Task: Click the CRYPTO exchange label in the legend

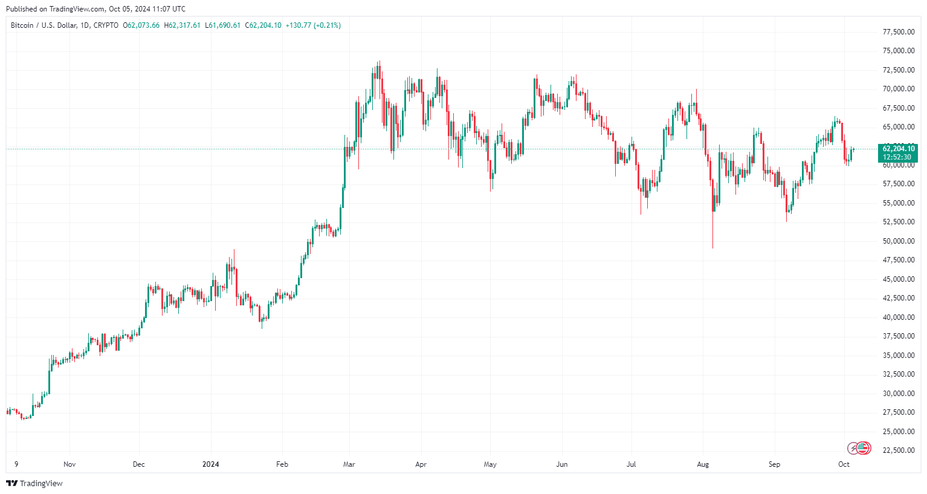Action: (106, 25)
